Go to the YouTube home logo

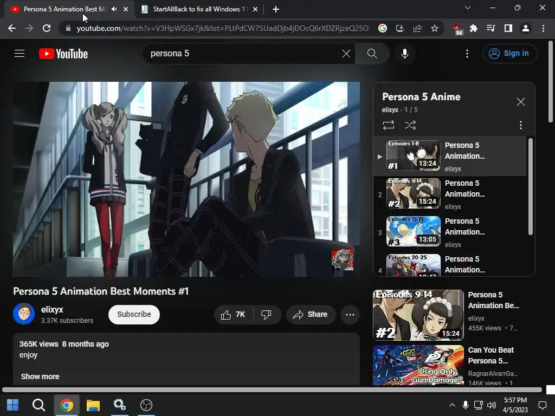coord(63,54)
